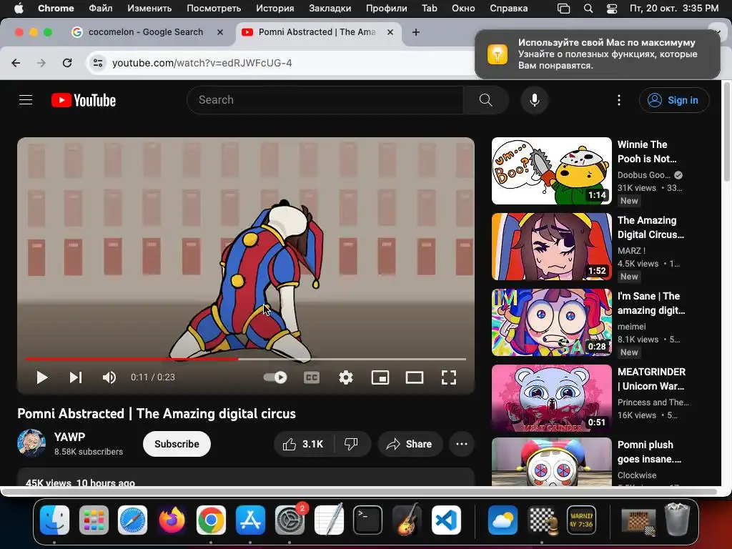Open The Amazing Digital Circus MARZ thumbnail
Screen dimensions: 732x549
coord(551,247)
